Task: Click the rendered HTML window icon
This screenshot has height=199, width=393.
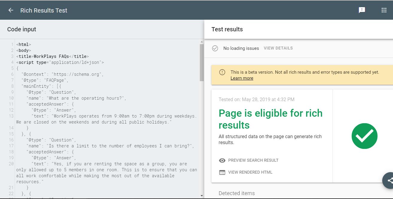Action: (x=222, y=172)
